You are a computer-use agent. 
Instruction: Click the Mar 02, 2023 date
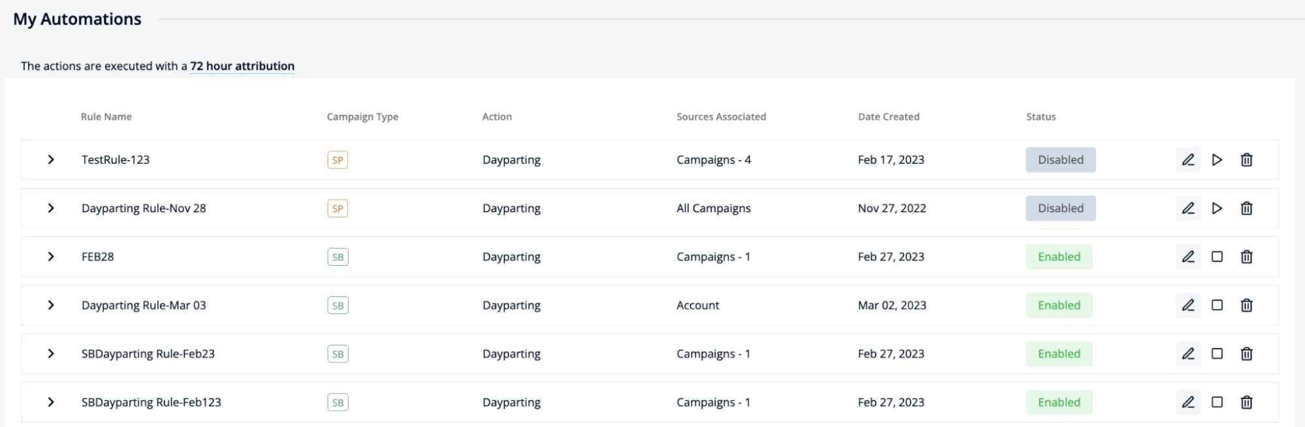pos(892,305)
